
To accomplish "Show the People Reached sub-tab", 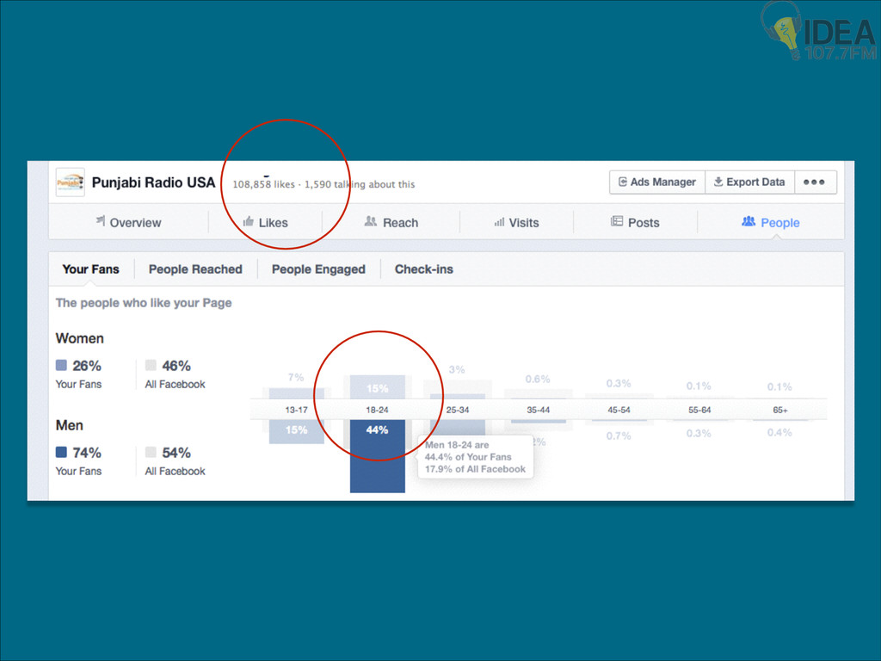I will click(x=195, y=269).
